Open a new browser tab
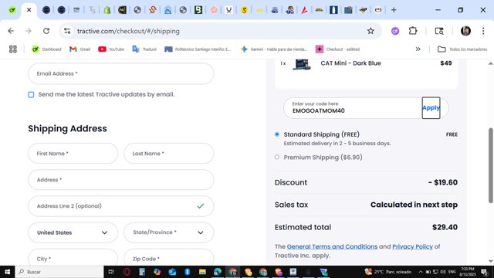This screenshot has width=494, height=278. coord(394,10)
